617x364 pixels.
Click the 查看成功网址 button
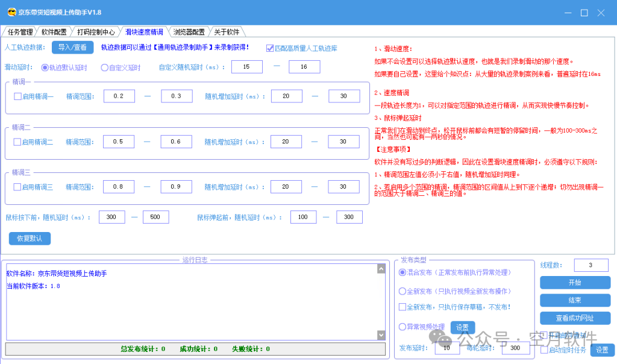tap(575, 318)
